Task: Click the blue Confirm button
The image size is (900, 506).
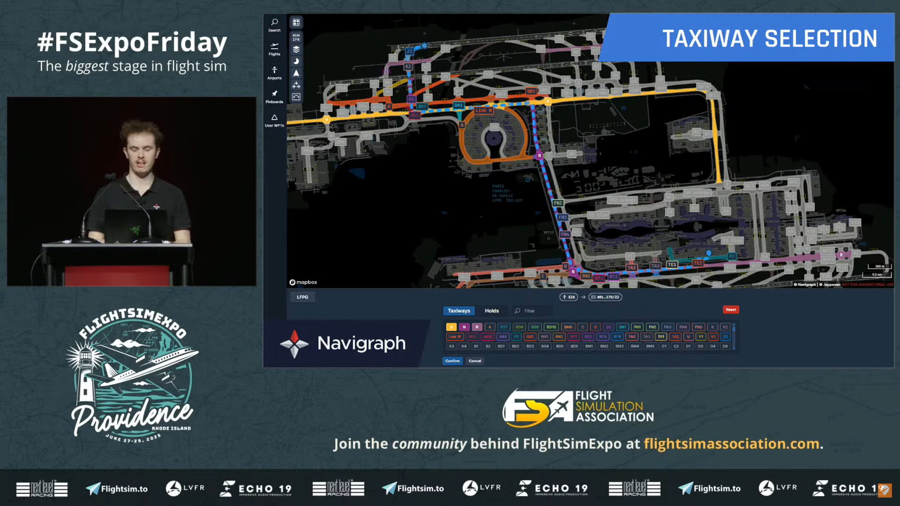Action: 452,361
